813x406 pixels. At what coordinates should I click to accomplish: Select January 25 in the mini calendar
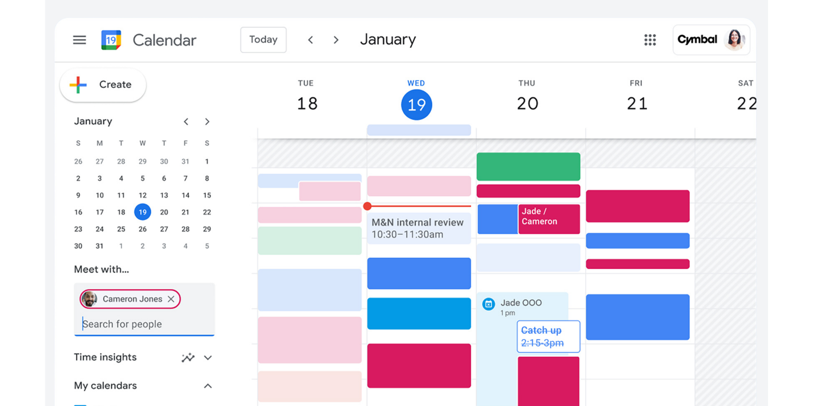pyautogui.click(x=121, y=229)
